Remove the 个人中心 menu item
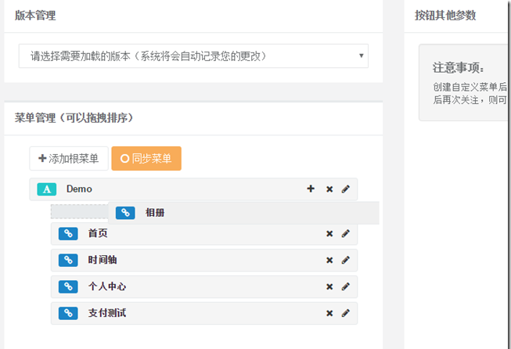The width and height of the screenshot is (511, 349). tap(329, 286)
